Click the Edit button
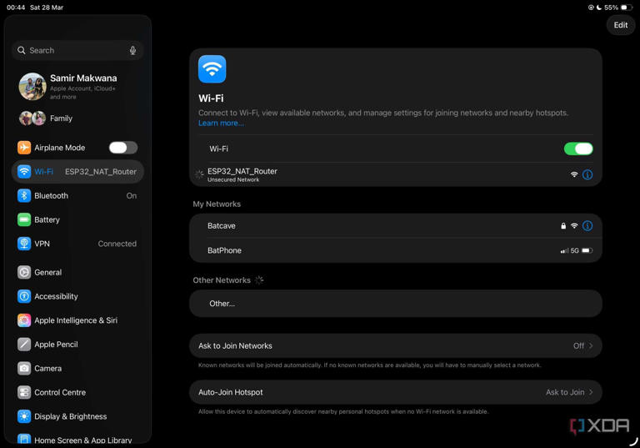The width and height of the screenshot is (640, 448). [620, 25]
